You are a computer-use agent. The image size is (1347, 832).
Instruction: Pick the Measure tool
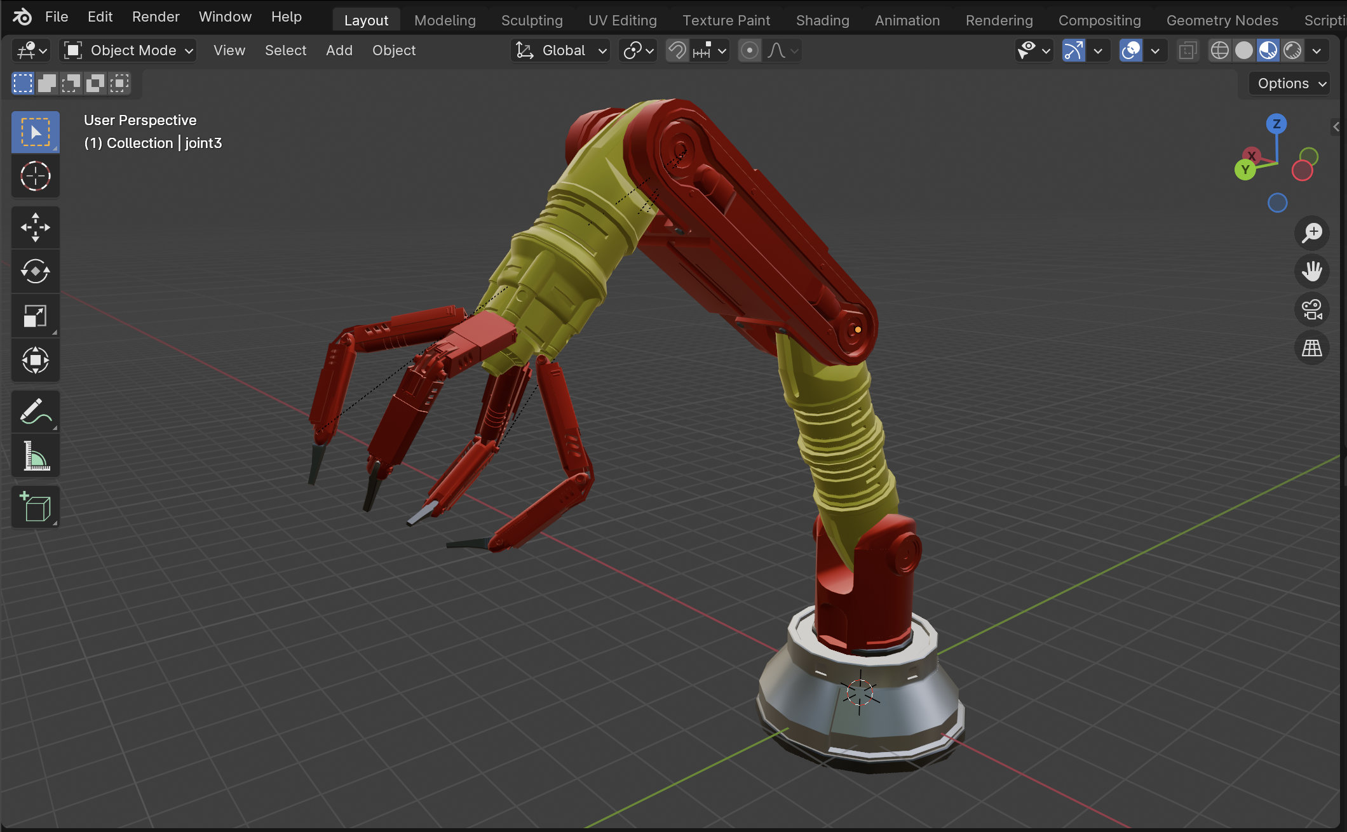[x=36, y=456]
